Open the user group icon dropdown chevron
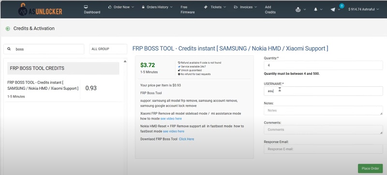Image resolution: width=387 pixels, height=175 pixels. pos(305,9)
